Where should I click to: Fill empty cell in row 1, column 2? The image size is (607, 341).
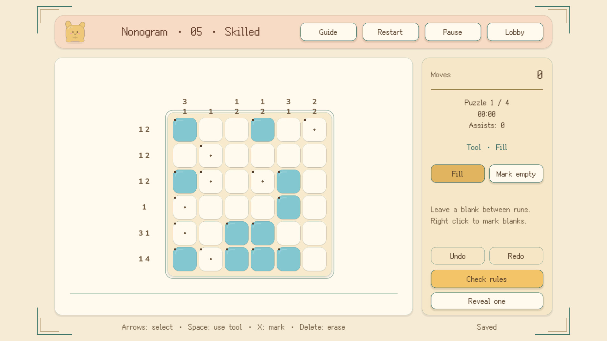pos(211,129)
